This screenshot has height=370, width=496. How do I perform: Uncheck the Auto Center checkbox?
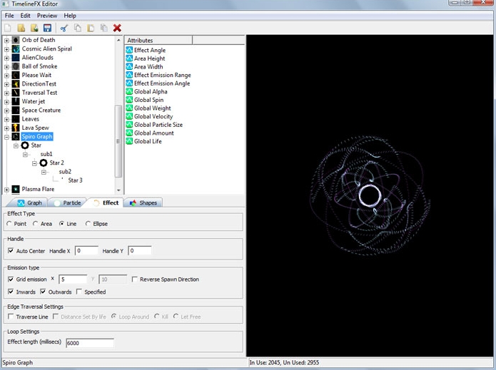pos(10,251)
